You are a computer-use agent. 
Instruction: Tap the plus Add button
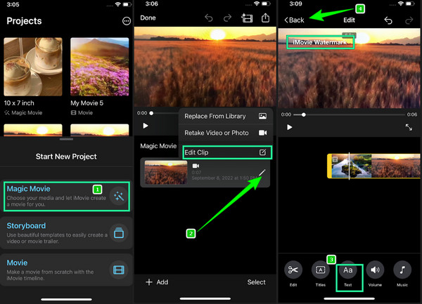[x=157, y=282]
